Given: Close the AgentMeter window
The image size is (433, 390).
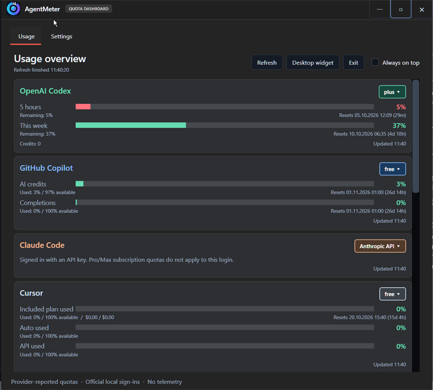Looking at the screenshot, I should [x=422, y=9].
